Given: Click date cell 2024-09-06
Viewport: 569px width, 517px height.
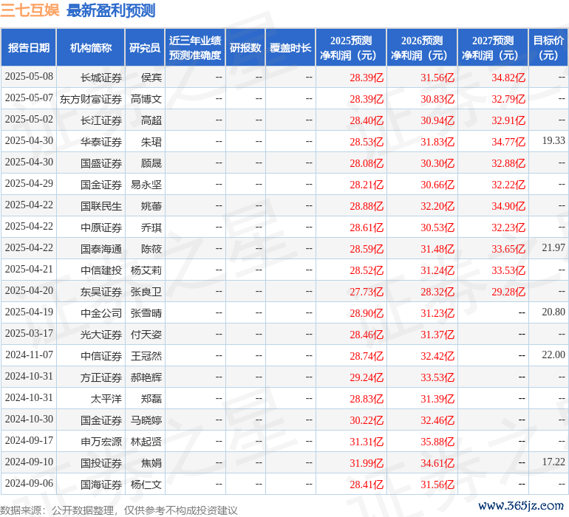Looking at the screenshot, I should point(29,483).
